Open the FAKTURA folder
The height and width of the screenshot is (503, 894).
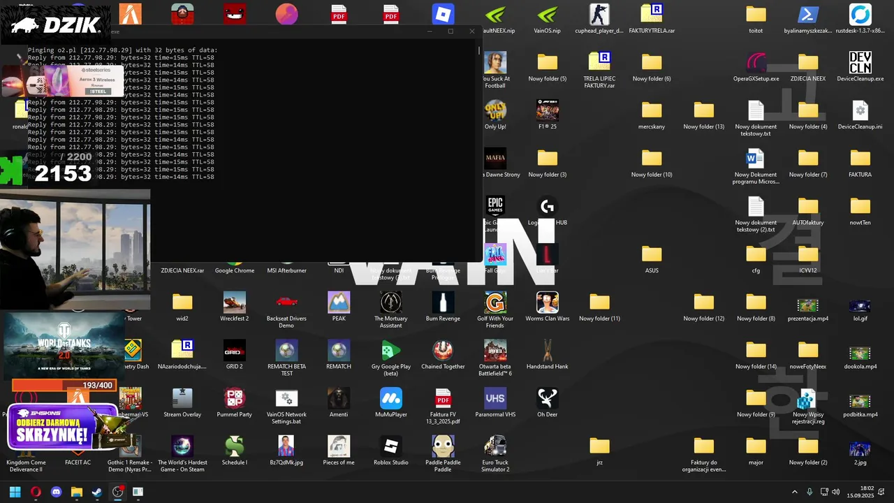click(x=860, y=163)
